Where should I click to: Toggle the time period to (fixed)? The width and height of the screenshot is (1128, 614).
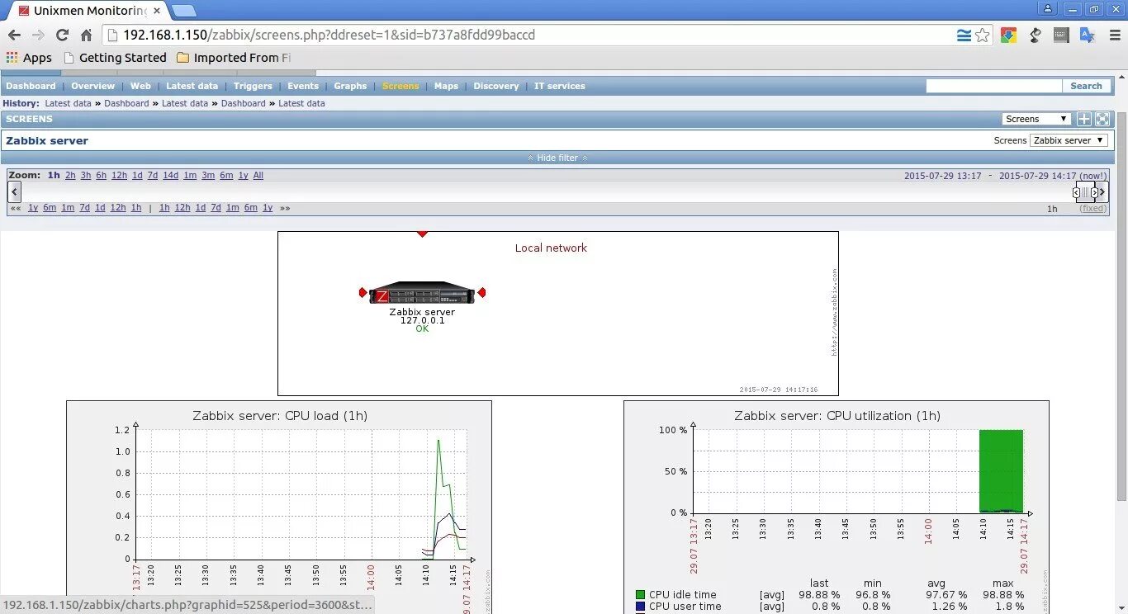[1092, 208]
